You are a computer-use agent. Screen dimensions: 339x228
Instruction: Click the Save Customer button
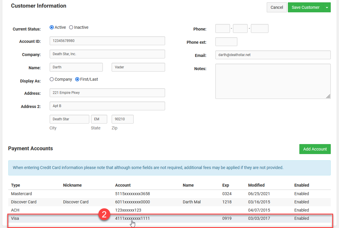pyautogui.click(x=305, y=7)
